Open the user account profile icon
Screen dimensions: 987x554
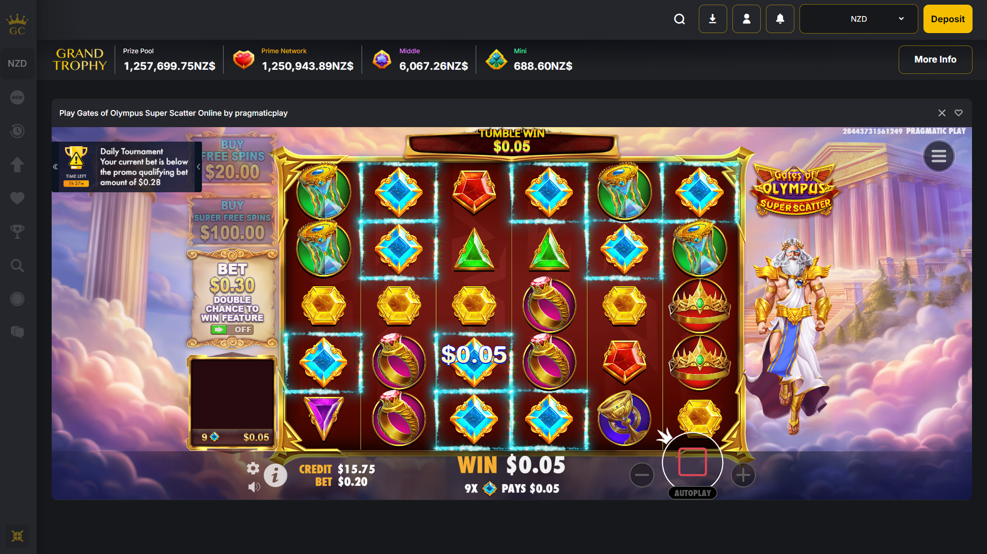[746, 19]
